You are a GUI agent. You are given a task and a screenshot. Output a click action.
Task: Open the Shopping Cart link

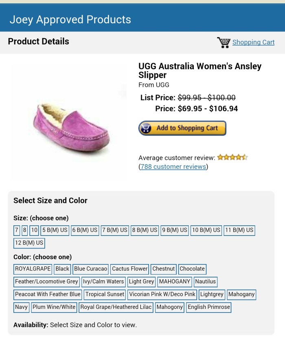(x=253, y=42)
